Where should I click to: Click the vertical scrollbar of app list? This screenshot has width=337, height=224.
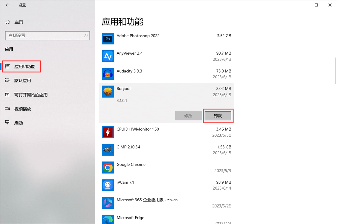(335, 71)
